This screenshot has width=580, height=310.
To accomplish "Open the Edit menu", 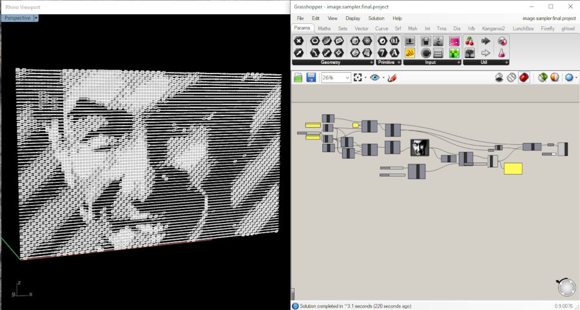I will tap(316, 18).
